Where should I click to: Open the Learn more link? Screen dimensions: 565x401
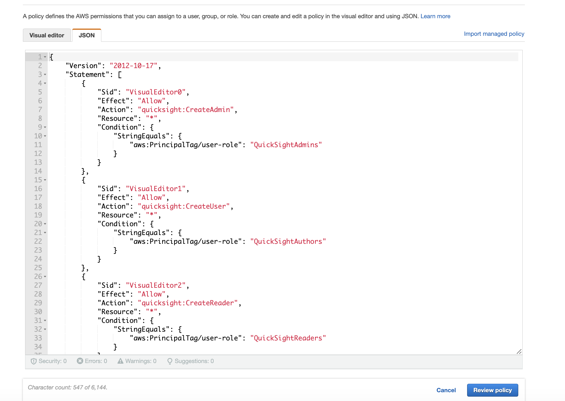[435, 16]
